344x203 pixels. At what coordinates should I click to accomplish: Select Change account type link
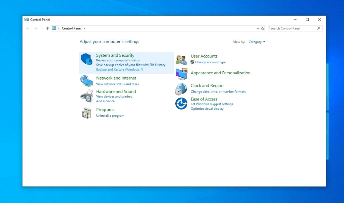pyautogui.click(x=210, y=62)
